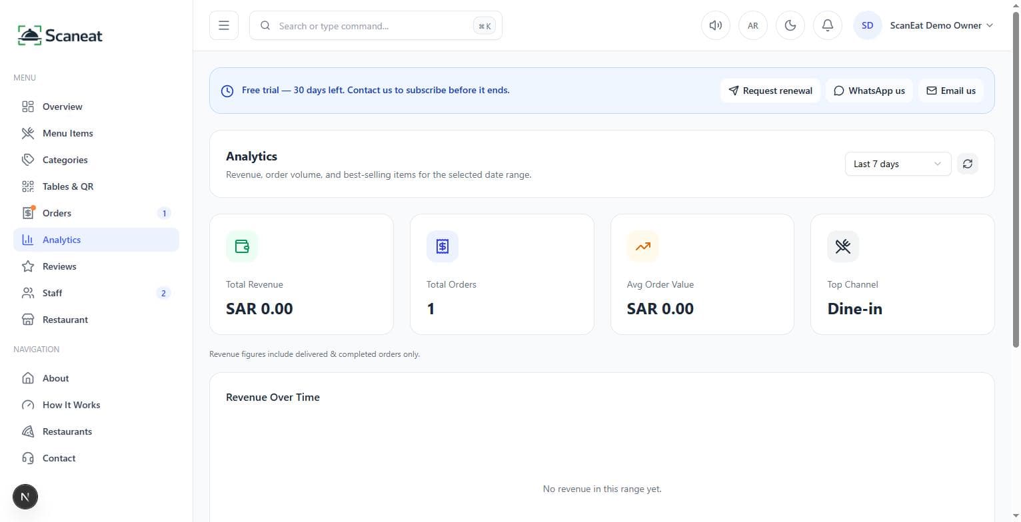Toggle dark mode moon icon
Screen dimensions: 1021x522
[790, 25]
